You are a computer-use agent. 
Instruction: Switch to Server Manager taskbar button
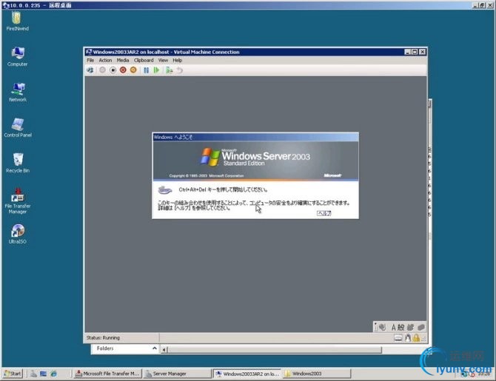[177, 374]
